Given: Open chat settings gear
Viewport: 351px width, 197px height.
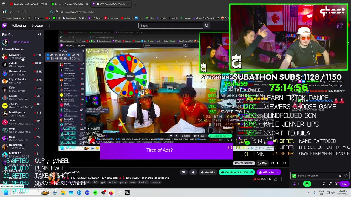Looking at the screenshot, I should (336, 184).
